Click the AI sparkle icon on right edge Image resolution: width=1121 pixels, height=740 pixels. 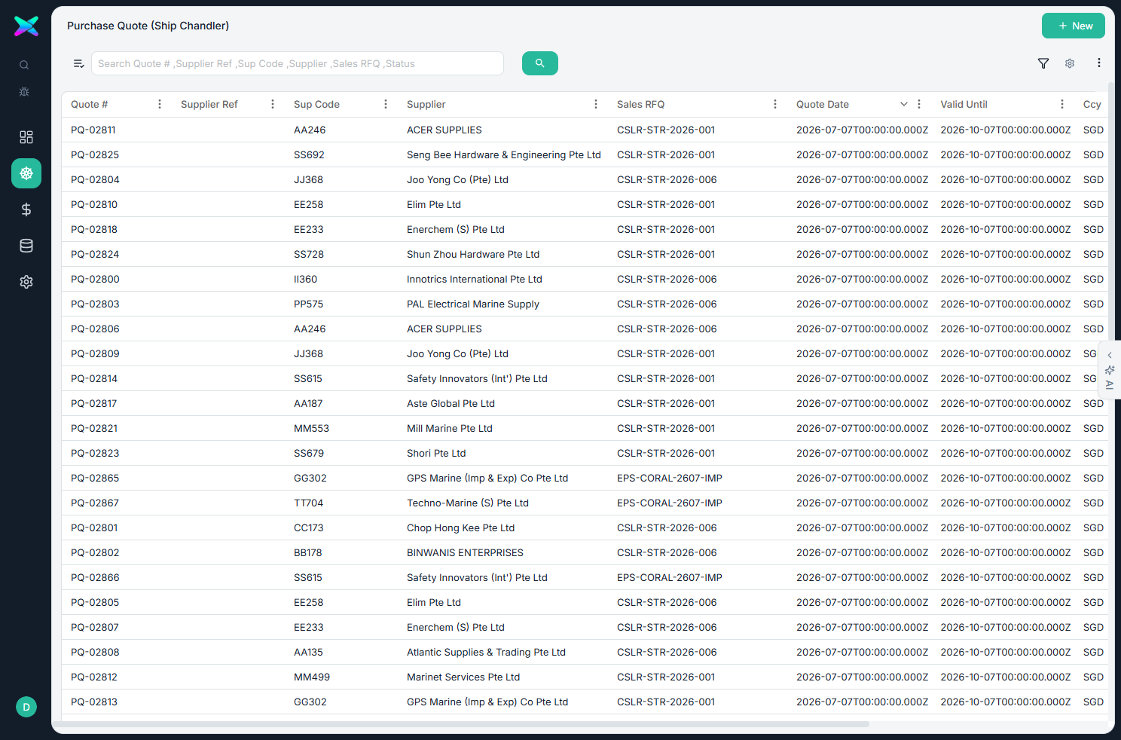pos(1110,370)
